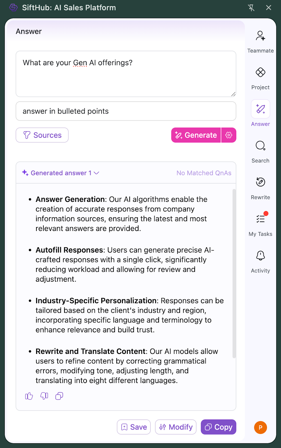281x448 pixels.
Task: Toggle the pin panel icon
Action: click(x=251, y=8)
